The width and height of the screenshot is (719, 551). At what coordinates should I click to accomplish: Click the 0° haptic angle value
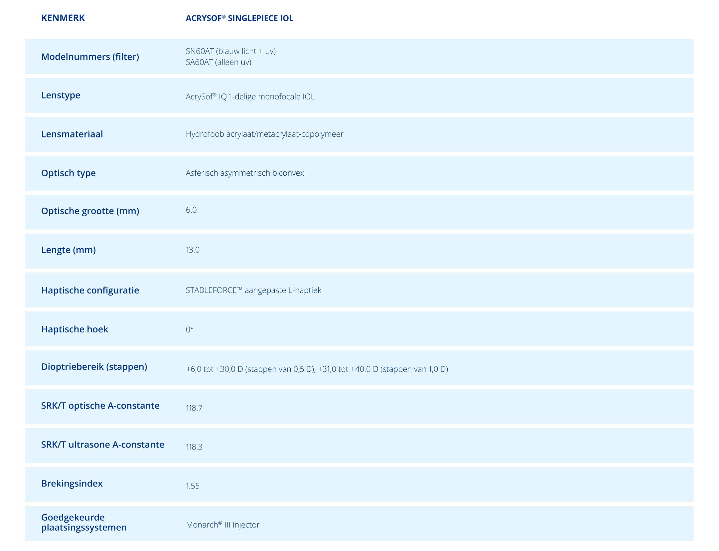190,329
